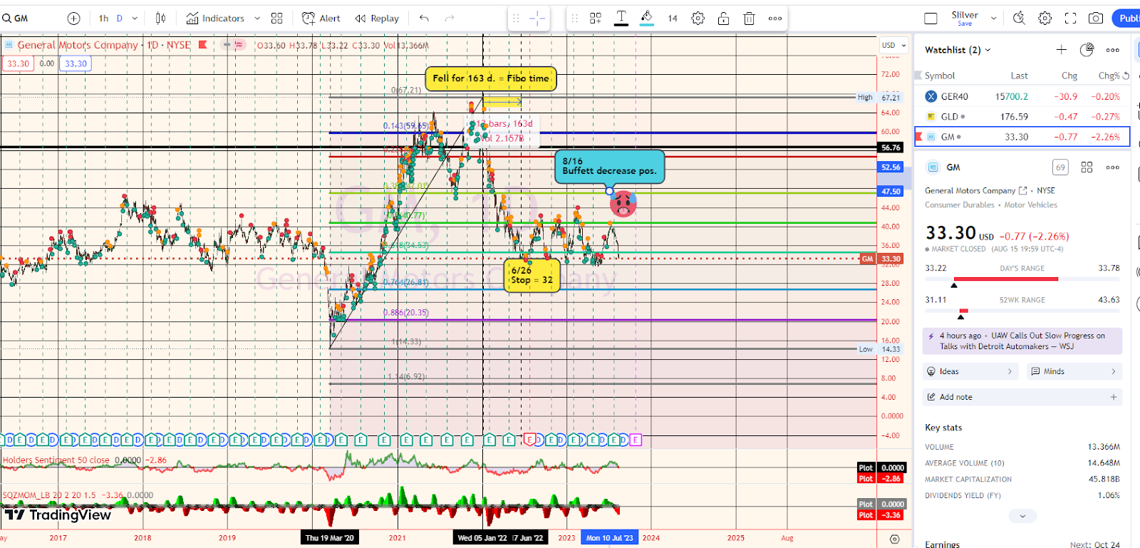Sort watchlist by Chg% column
Image resolution: width=1140 pixels, height=548 pixels.
point(1109,76)
